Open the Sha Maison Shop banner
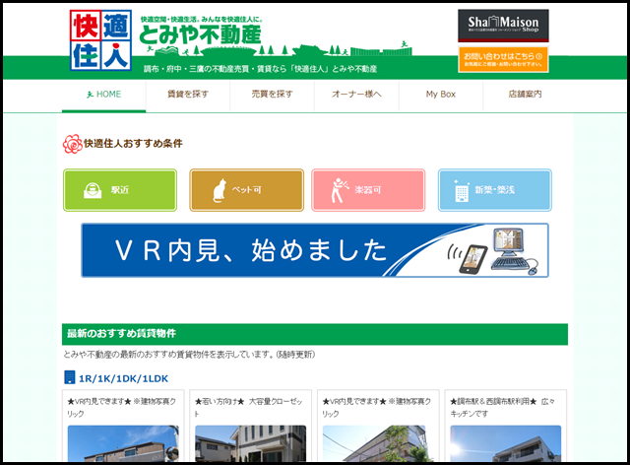 (x=503, y=26)
